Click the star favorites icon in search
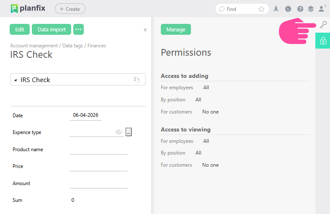 pos(261,9)
